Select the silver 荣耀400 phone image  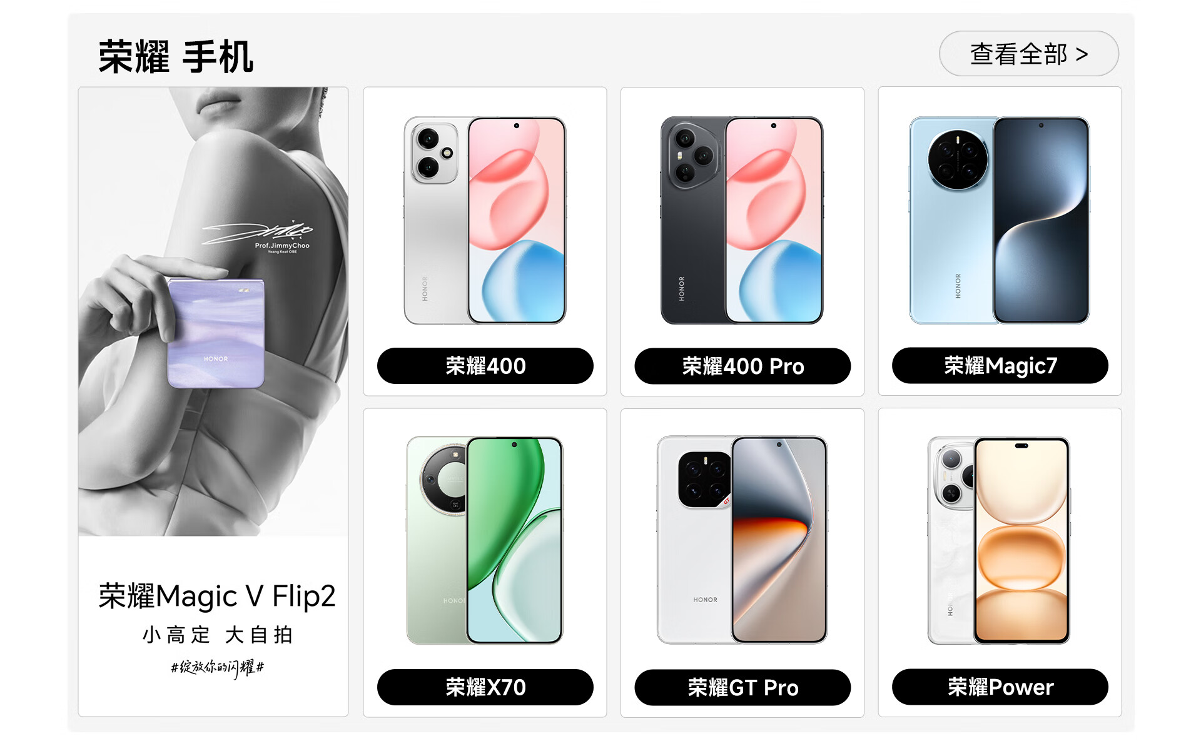click(x=485, y=220)
